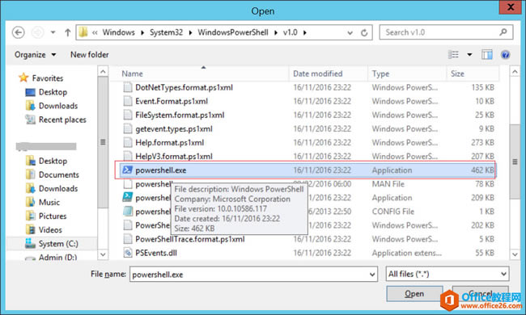Expand the arrow after v1.0 breadcrumb
This screenshot has height=315, width=526.
pyautogui.click(x=305, y=32)
